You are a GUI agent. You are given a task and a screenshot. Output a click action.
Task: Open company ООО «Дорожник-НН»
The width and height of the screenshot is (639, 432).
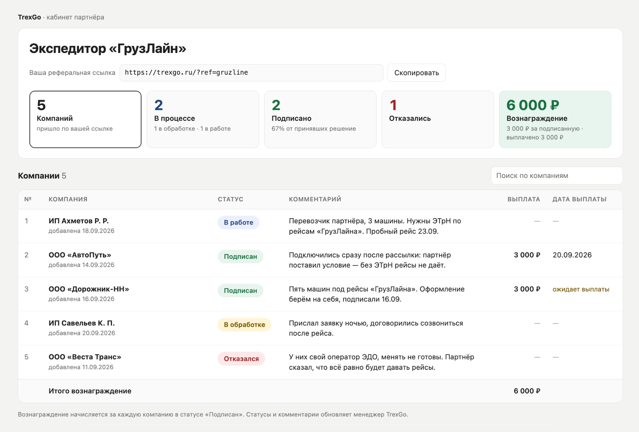point(89,289)
